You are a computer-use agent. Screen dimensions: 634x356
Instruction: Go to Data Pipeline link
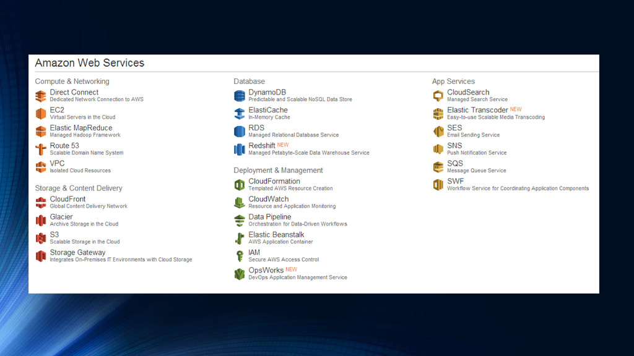(270, 217)
